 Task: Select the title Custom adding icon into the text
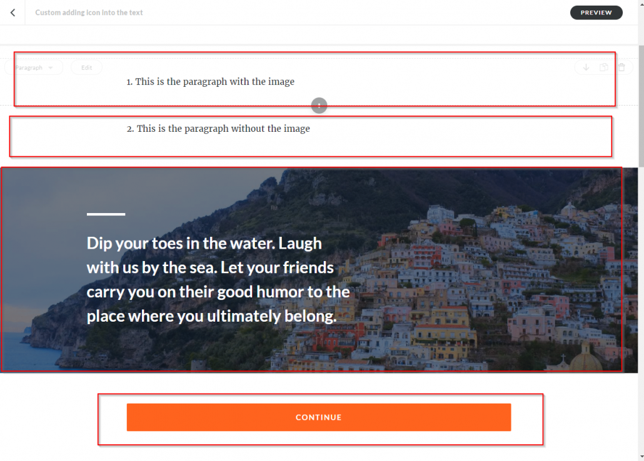89,12
